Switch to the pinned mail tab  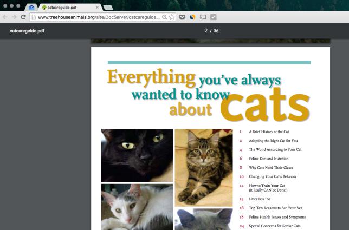click(31, 8)
